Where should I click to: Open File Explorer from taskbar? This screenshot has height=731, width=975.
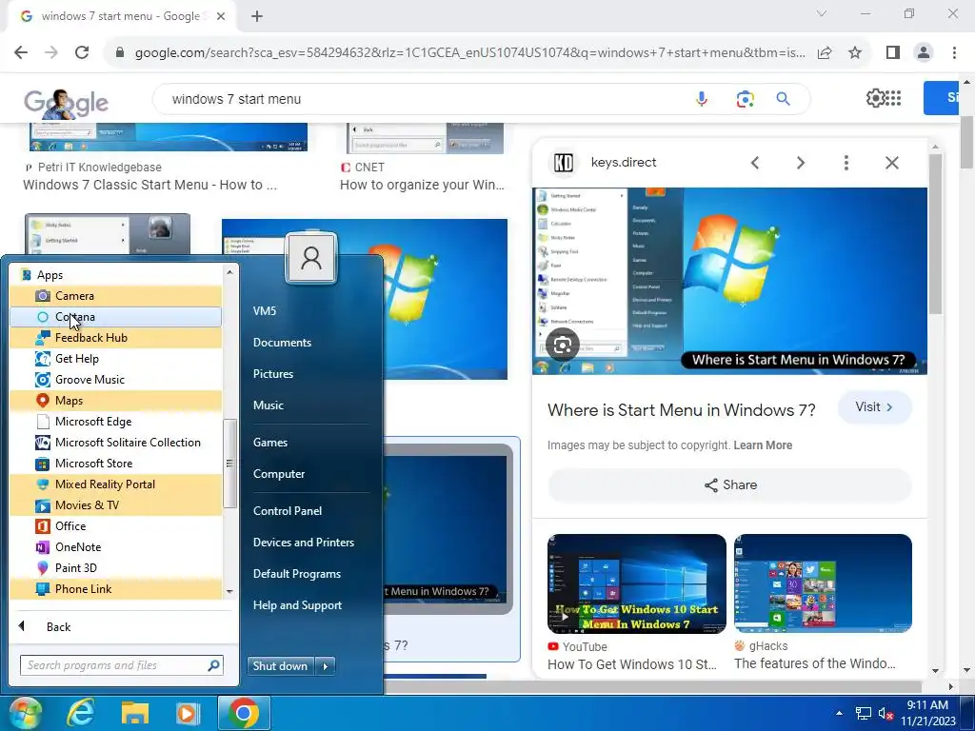click(x=135, y=713)
